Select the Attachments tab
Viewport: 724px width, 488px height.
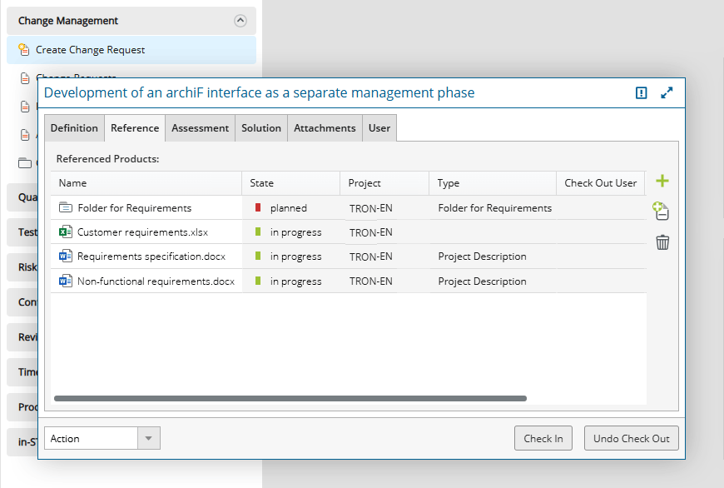[x=325, y=128]
